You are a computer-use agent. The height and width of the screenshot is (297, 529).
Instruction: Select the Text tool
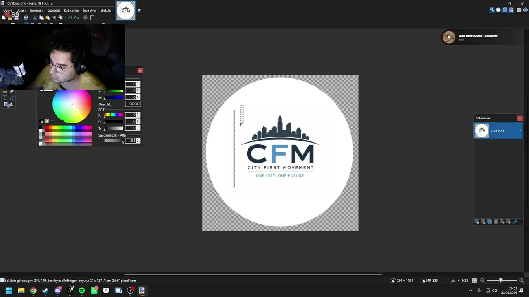click(x=5, y=98)
